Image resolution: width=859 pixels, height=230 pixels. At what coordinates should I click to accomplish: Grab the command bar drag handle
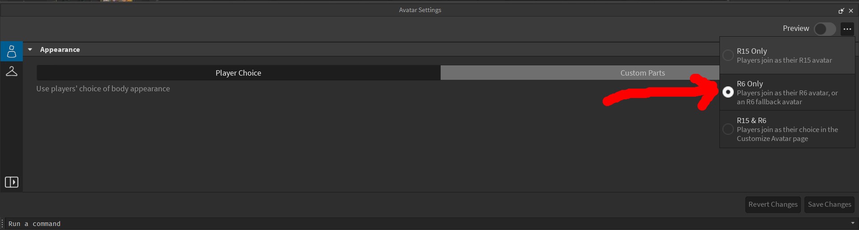point(3,223)
